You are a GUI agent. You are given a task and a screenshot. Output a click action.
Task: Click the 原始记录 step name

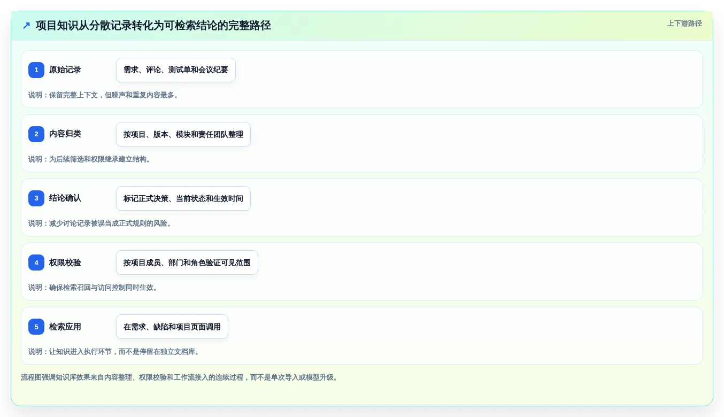point(65,70)
